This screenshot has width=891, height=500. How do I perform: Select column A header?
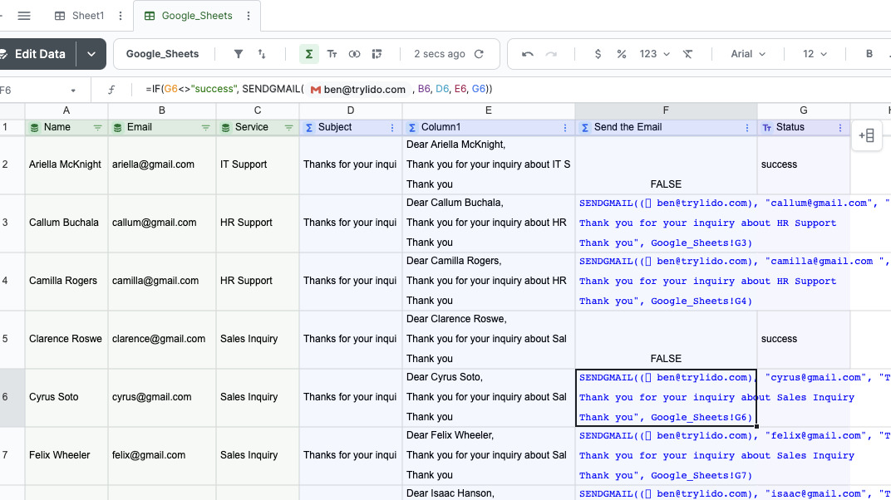click(x=66, y=110)
